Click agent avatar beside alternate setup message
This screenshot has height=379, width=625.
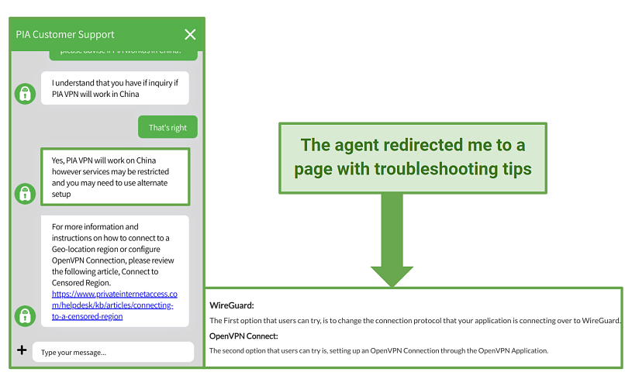(x=25, y=194)
